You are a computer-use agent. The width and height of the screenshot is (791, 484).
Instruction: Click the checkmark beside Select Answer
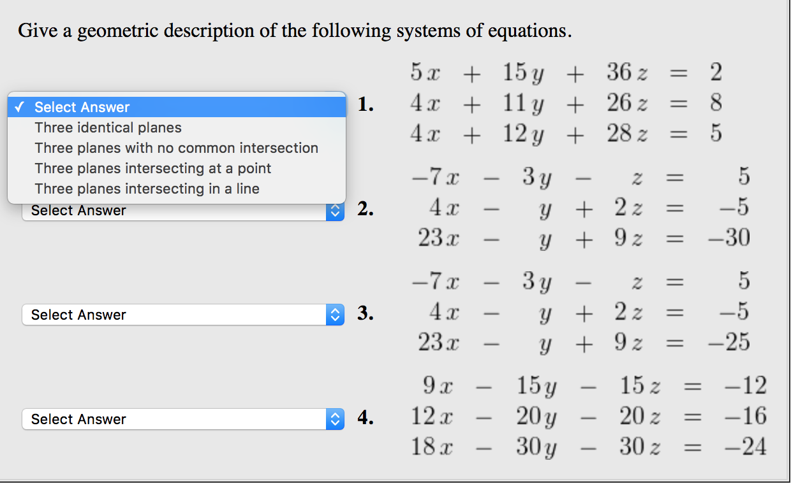click(19, 107)
